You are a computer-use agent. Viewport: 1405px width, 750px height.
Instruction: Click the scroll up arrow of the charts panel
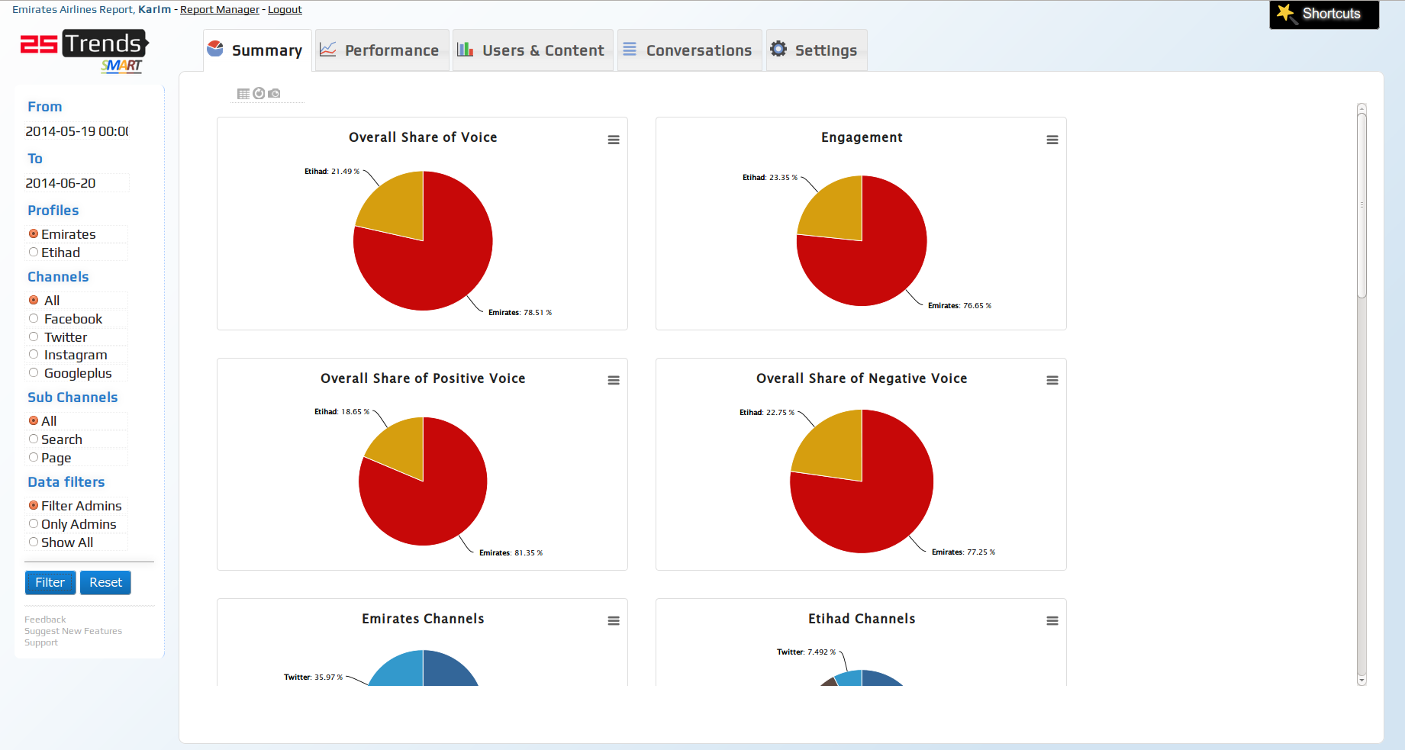(x=1361, y=109)
